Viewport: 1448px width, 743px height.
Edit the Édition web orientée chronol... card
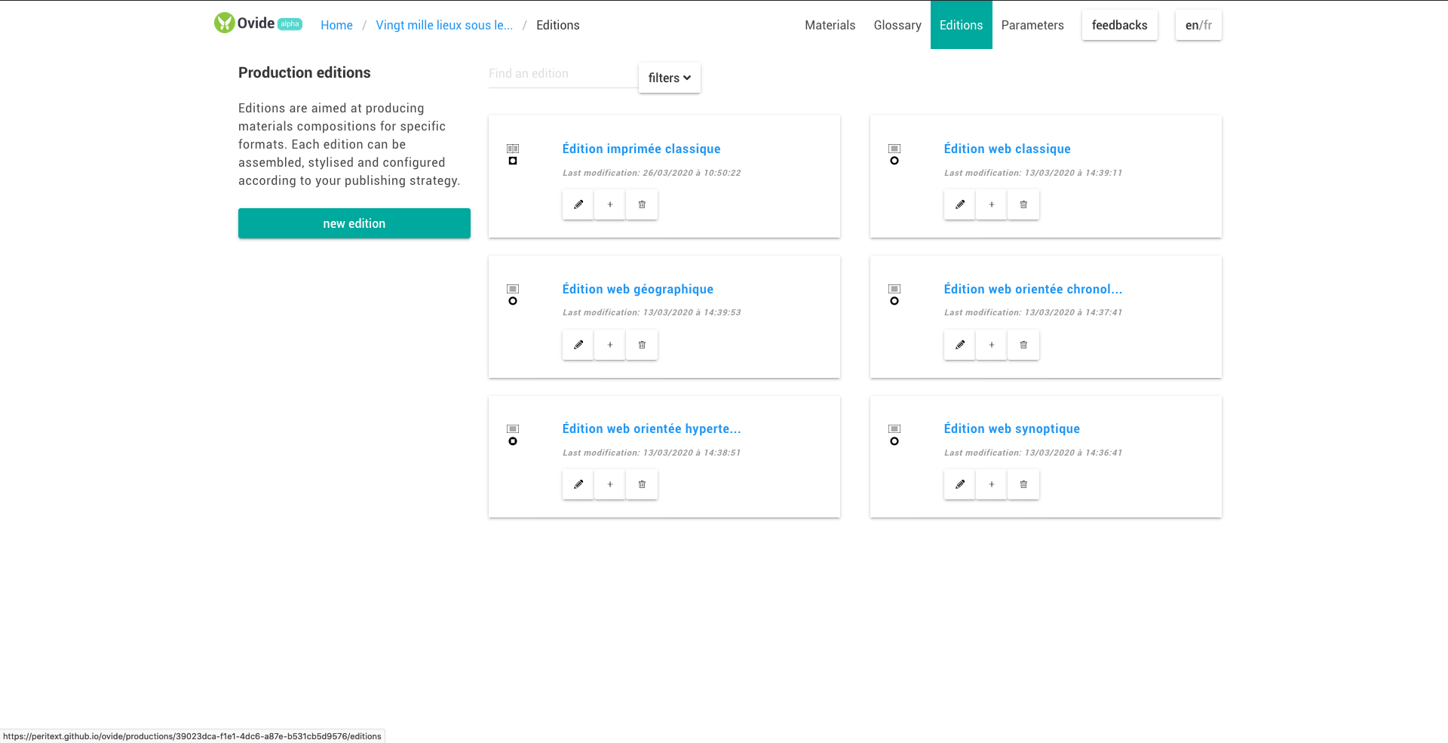960,345
